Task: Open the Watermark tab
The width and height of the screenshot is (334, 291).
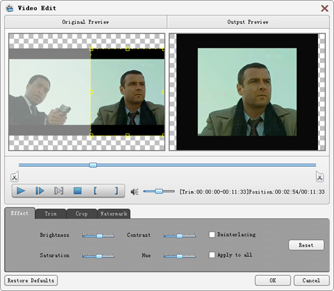Action: point(114,214)
